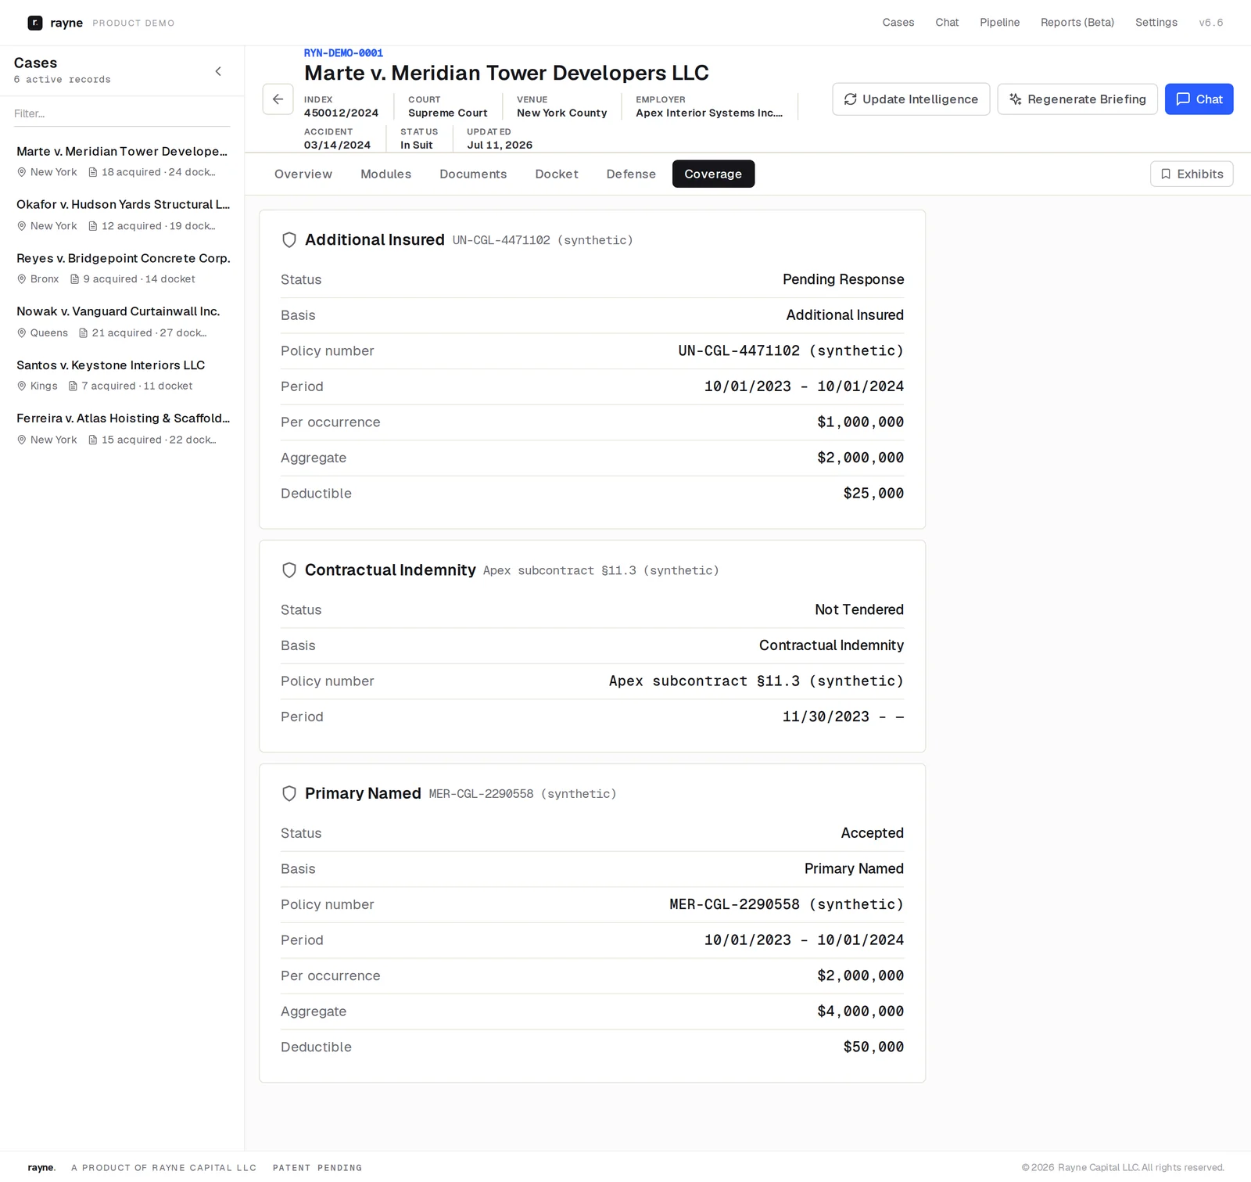Click the Pending Response status value
This screenshot has height=1182, width=1251.
pos(843,279)
